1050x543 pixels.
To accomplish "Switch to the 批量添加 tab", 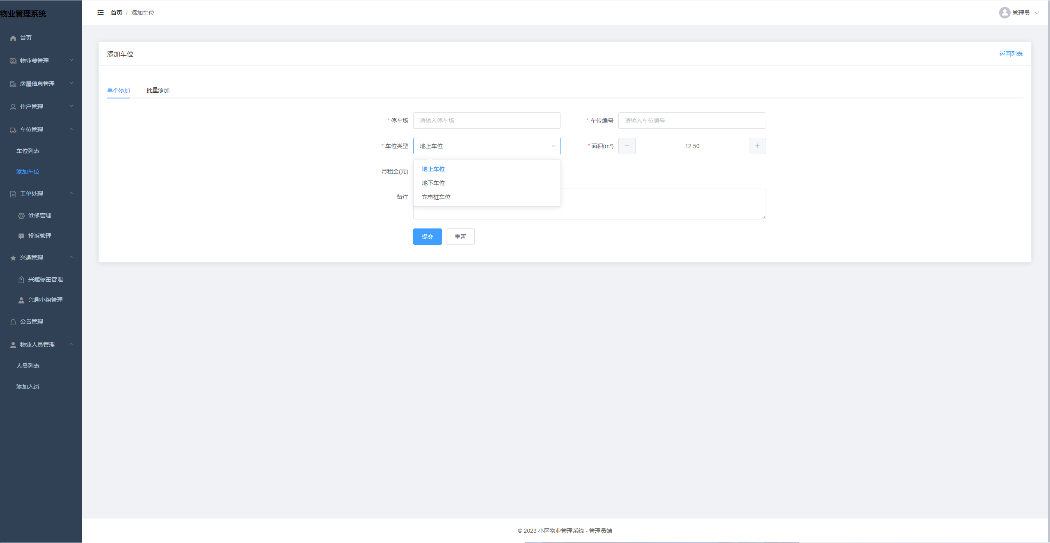I will [x=158, y=90].
